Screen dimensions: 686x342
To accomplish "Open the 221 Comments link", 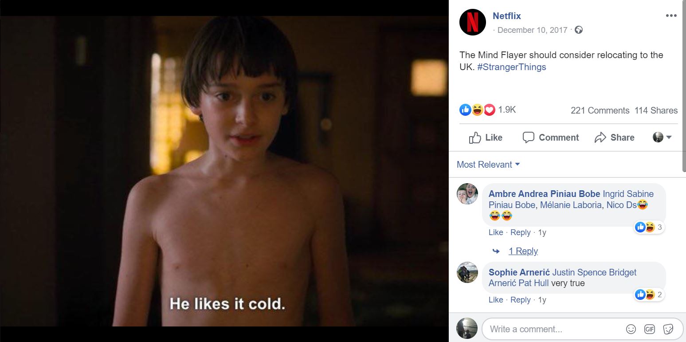I will click(x=600, y=110).
